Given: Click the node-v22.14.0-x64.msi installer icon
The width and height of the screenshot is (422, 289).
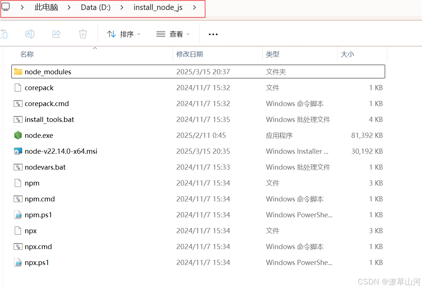Looking at the screenshot, I should tap(18, 151).
